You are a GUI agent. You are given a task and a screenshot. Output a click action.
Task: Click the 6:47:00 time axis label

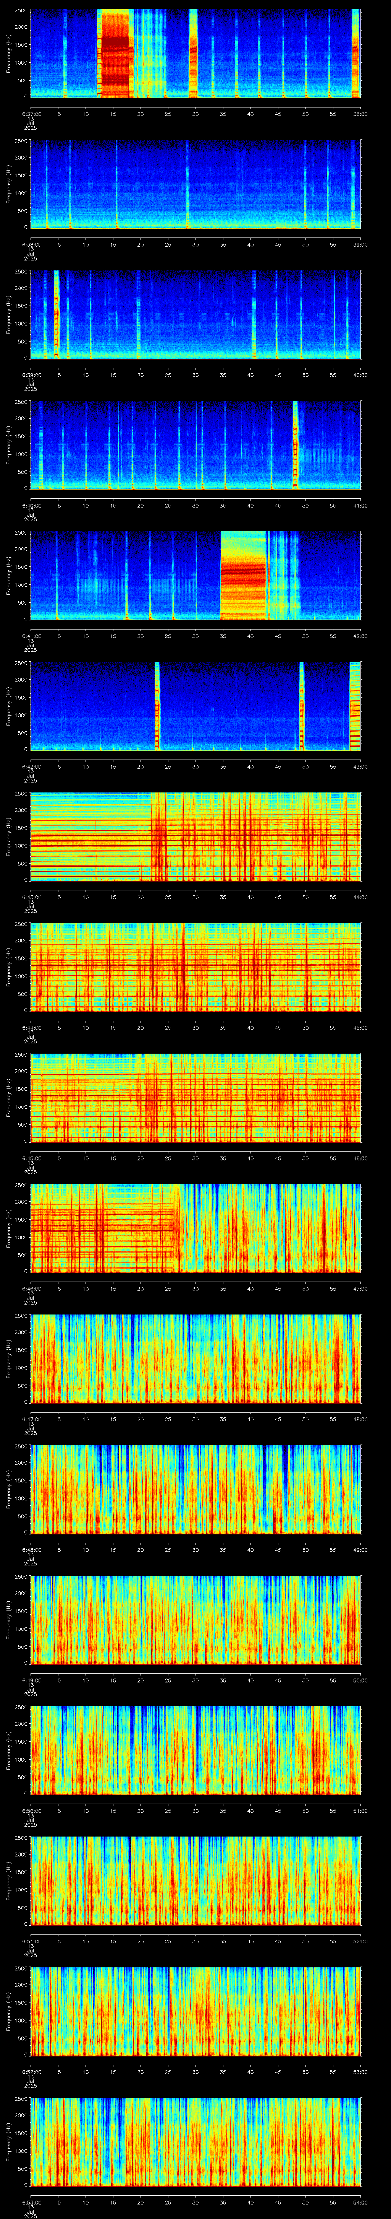pos(31,1419)
